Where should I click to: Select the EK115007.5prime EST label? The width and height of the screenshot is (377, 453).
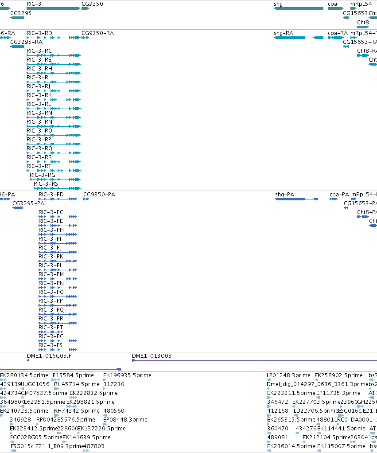pos(341,446)
